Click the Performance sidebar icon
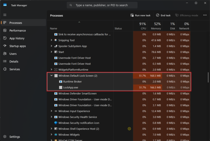This screenshot has height=141, width=210. pos(5,30)
